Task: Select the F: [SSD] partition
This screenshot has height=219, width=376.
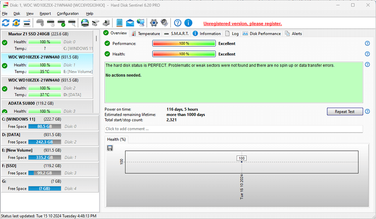Action: pyautogui.click(x=50, y=169)
